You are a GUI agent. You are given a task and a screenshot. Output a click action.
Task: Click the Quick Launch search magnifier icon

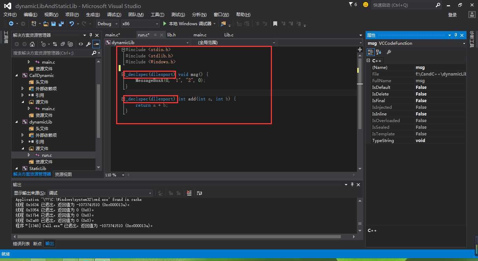pos(438,5)
